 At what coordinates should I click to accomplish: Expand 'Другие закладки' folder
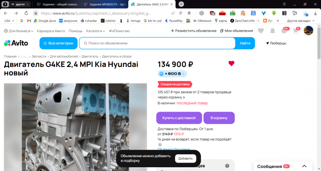point(301,20)
